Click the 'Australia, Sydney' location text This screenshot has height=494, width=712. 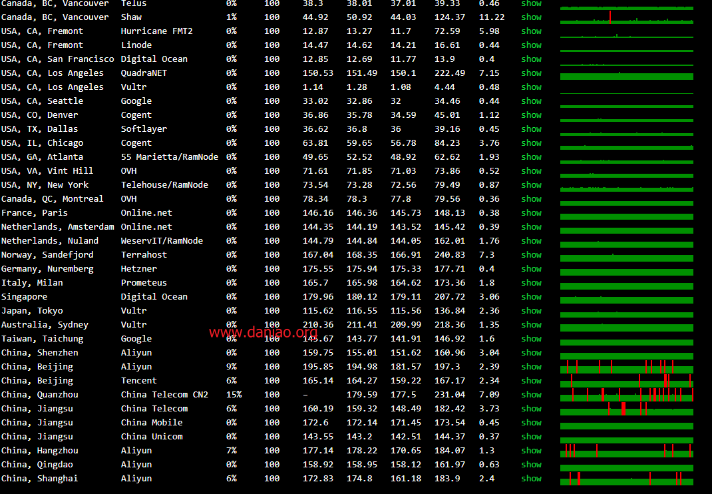pyautogui.click(x=45, y=324)
